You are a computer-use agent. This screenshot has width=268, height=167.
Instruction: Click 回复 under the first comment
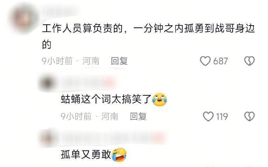coord(119,61)
